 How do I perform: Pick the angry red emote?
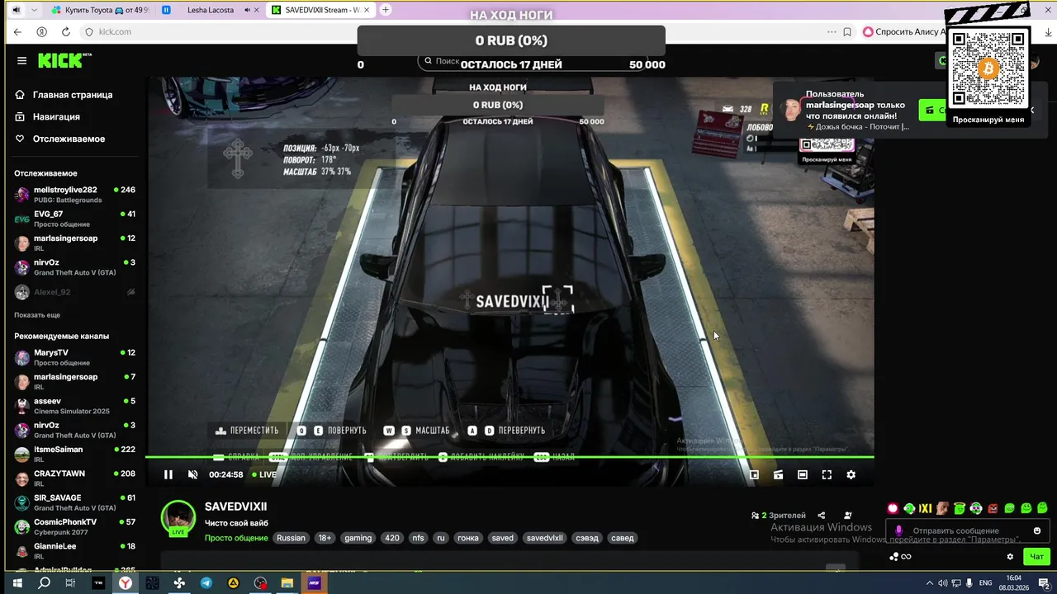coord(993,508)
